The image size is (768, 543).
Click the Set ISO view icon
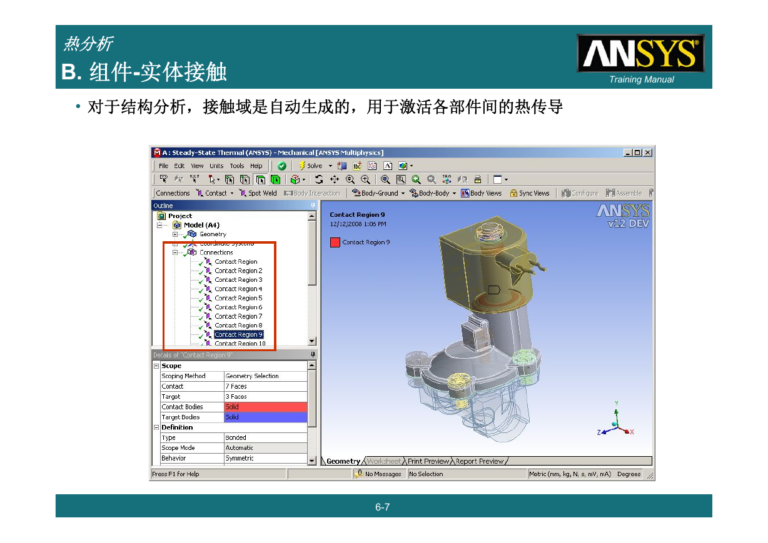[447, 179]
